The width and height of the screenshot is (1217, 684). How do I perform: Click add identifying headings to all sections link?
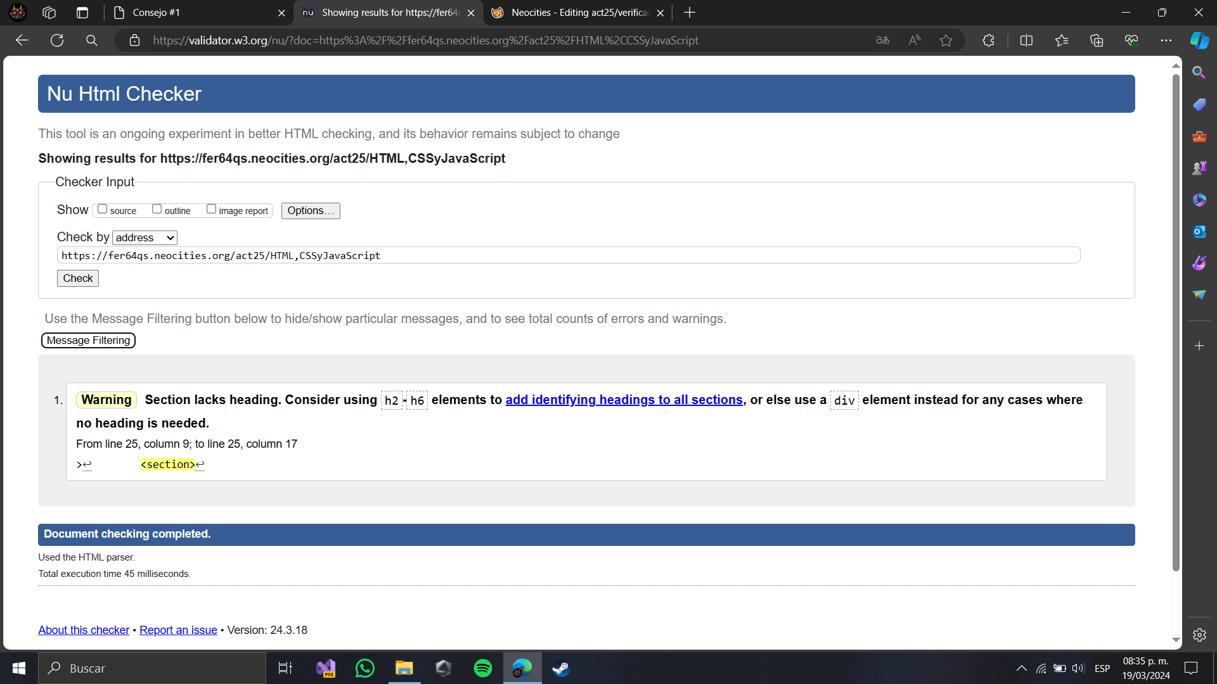pos(624,399)
